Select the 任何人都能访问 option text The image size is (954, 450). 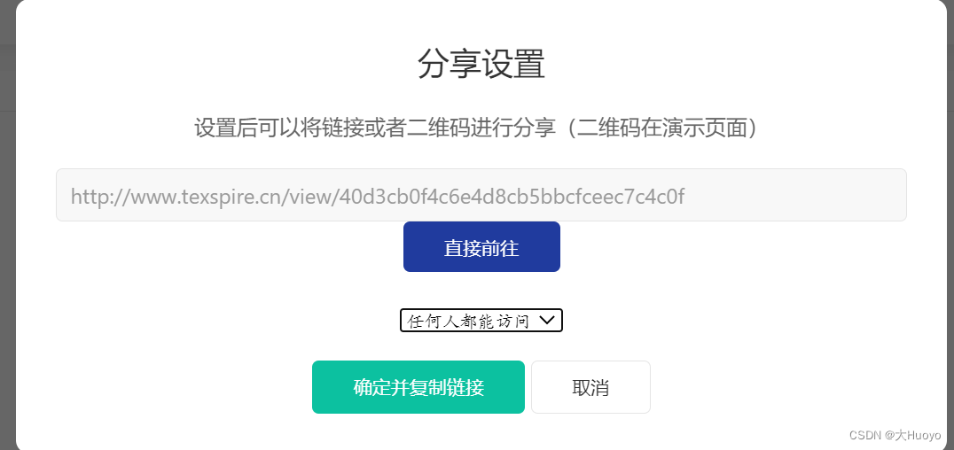[468, 321]
